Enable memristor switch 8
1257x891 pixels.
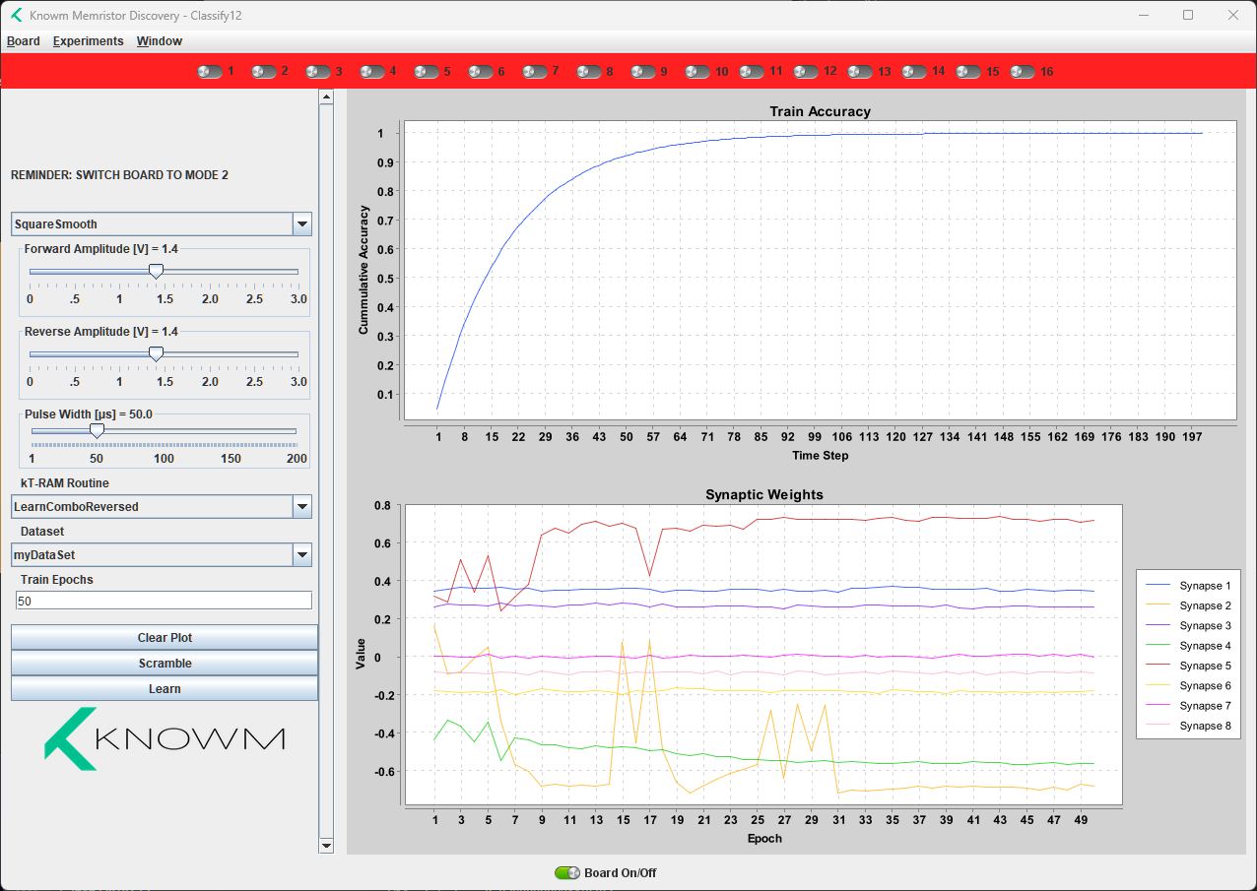coord(589,72)
